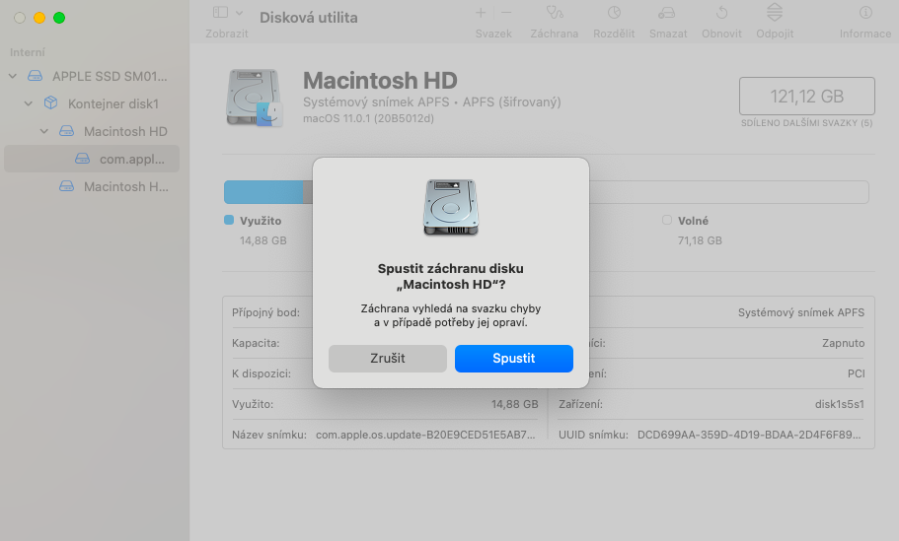The image size is (899, 541).
Task: Click the 71,18 GB free space value
Action: [700, 240]
